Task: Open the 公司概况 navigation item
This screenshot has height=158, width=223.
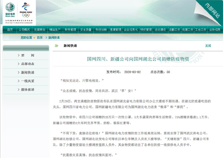Action: 24,30
